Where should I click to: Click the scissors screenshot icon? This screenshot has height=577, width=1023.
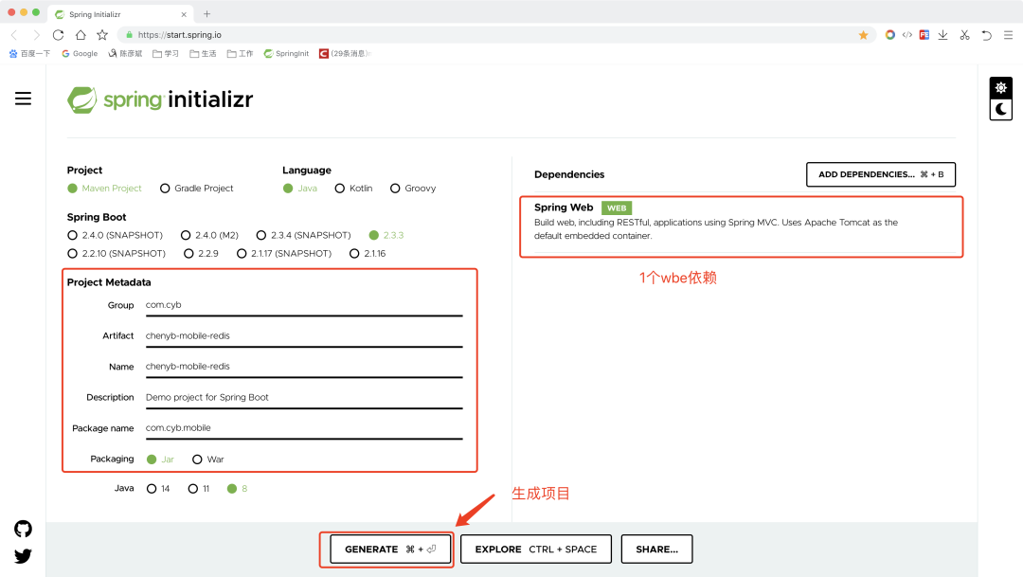click(965, 35)
